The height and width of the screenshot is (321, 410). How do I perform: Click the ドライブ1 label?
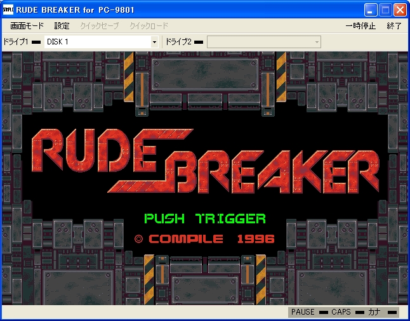pyautogui.click(x=15, y=42)
